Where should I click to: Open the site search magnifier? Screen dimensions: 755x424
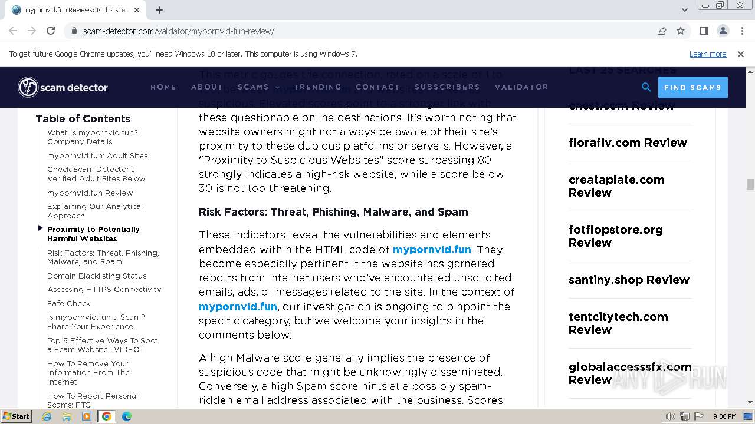(x=646, y=87)
